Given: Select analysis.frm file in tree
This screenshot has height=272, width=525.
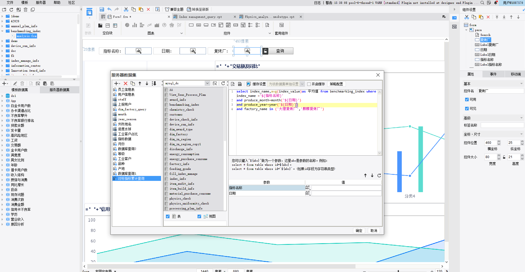Looking at the screenshot, I should [x=26, y=36].
